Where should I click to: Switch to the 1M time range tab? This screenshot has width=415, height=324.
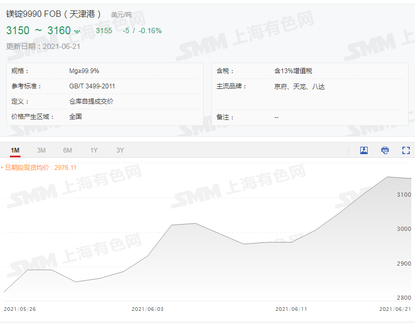15,150
